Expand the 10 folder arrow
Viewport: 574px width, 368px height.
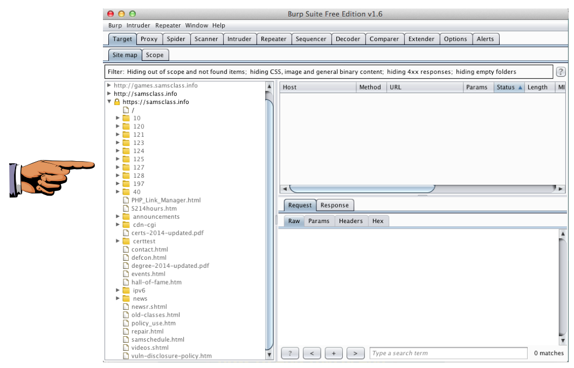(117, 118)
